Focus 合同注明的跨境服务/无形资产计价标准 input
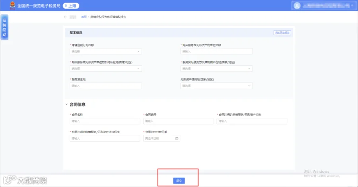 pos(105,138)
